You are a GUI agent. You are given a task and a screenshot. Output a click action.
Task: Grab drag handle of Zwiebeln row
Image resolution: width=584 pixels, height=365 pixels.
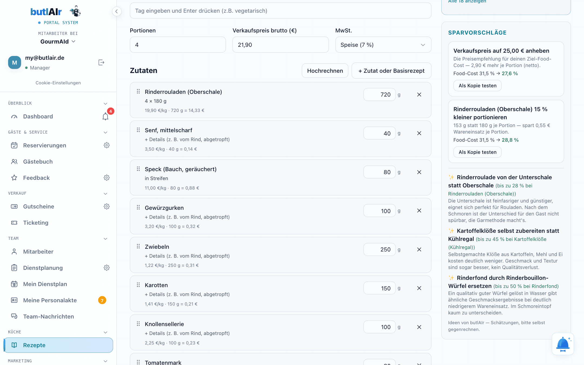coord(138,246)
